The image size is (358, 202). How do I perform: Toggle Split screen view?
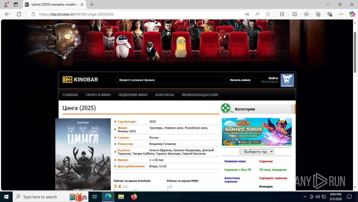(x=295, y=14)
